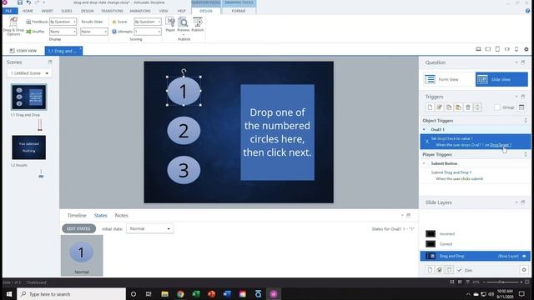Select tablet portrait device icon
The width and height of the screenshot is (534, 300).
click(x=497, y=49)
